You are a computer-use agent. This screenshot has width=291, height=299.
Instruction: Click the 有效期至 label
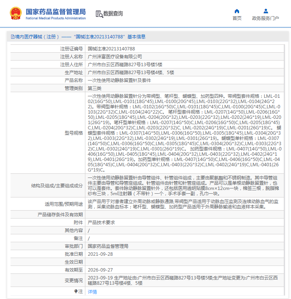(x=74, y=270)
